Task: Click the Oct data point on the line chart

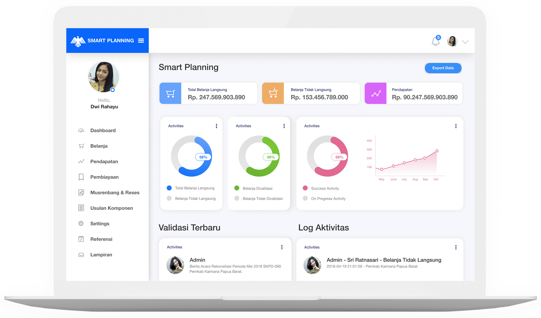Action: coord(437,151)
